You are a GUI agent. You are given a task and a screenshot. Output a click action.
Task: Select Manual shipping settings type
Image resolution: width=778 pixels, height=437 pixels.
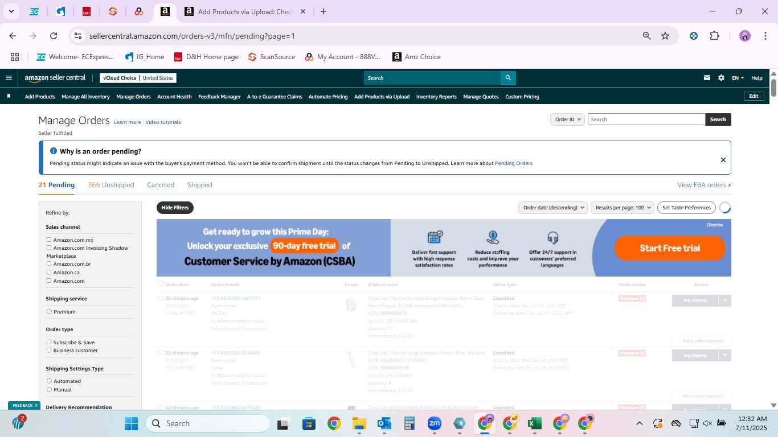[49, 390]
